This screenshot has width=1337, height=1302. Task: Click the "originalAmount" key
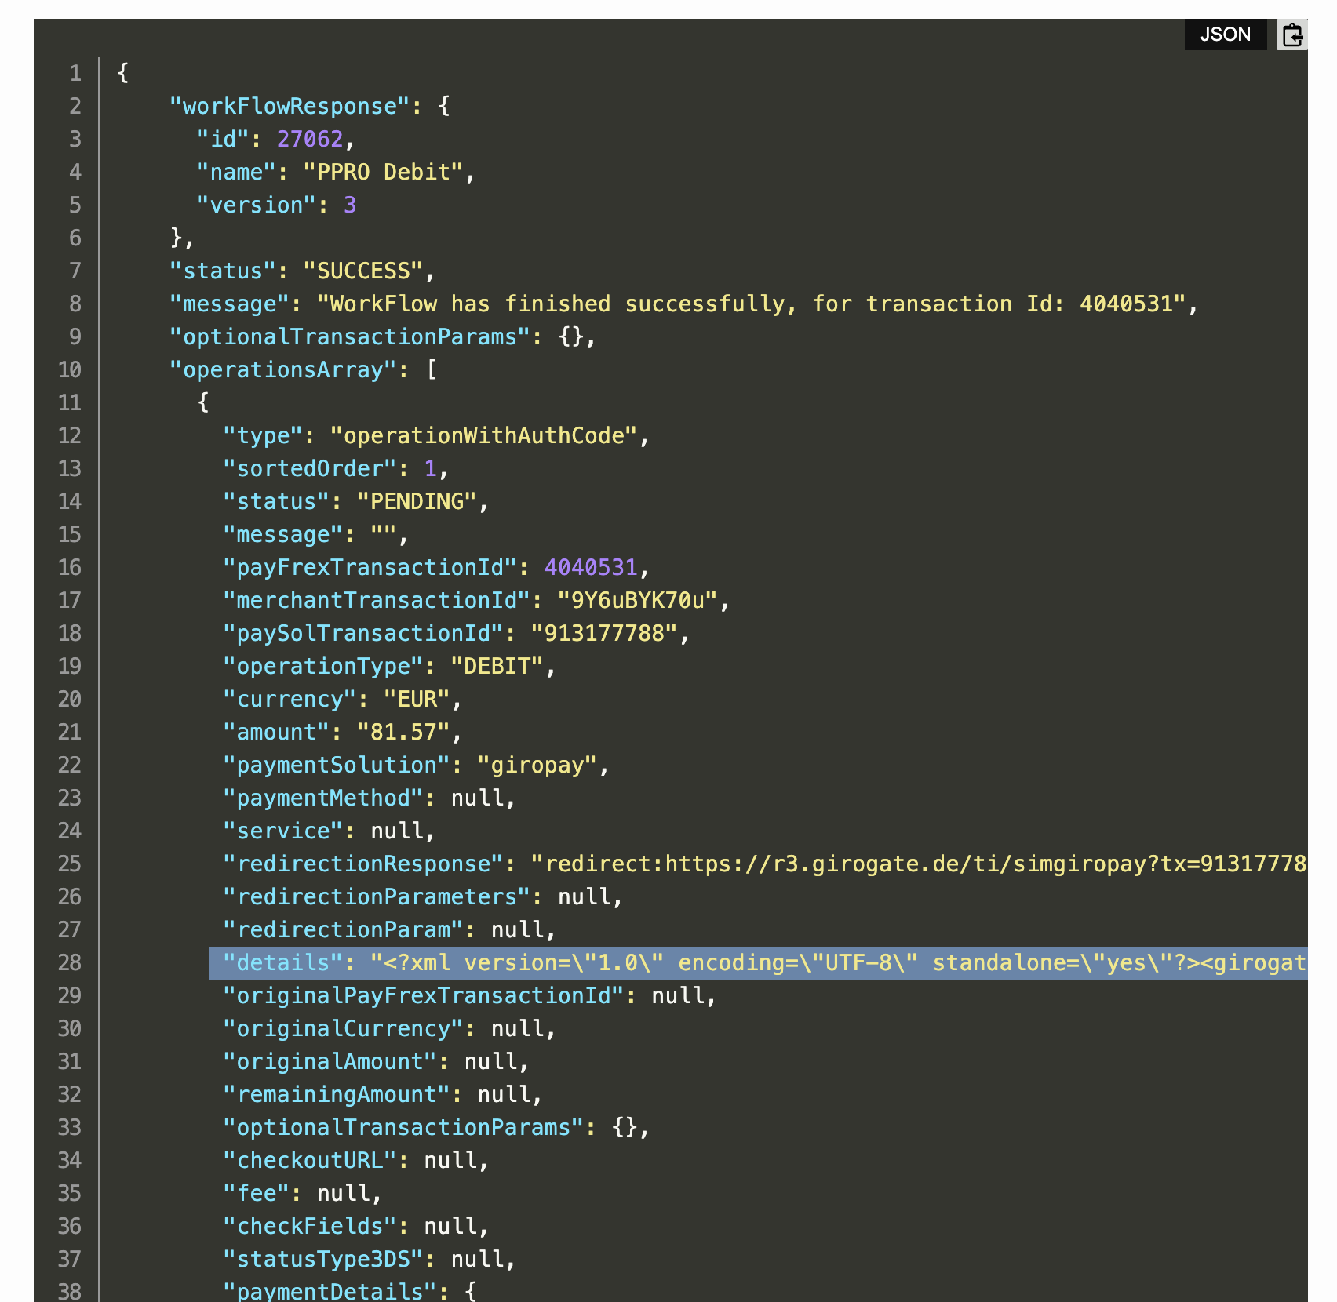pyautogui.click(x=330, y=1061)
